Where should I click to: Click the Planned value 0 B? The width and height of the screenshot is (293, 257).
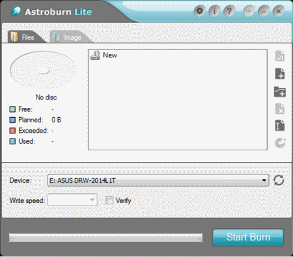pos(56,120)
